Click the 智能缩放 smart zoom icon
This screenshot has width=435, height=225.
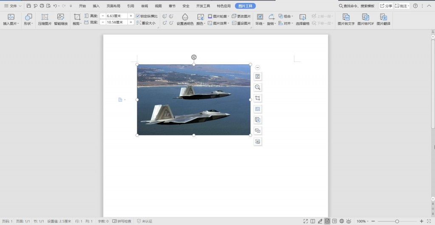point(61,19)
